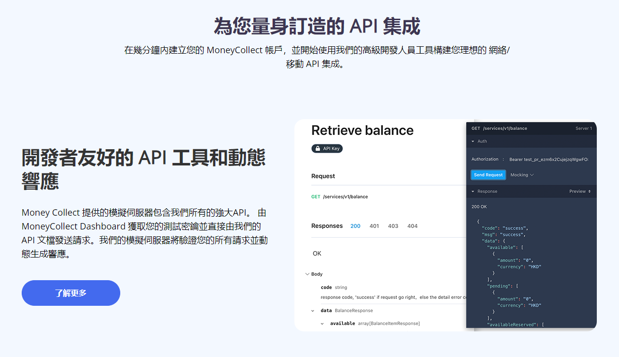Click the code string field name

(326, 288)
